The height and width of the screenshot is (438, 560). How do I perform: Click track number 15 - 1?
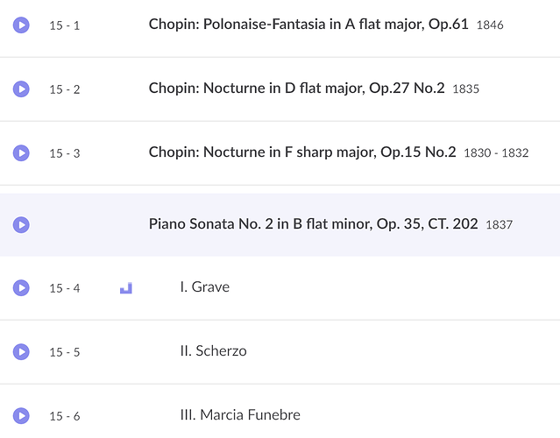coord(65,25)
